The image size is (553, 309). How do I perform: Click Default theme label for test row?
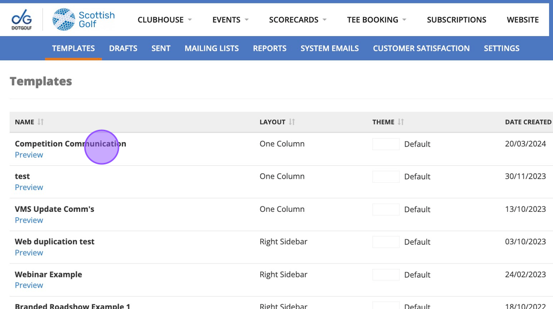tap(417, 176)
